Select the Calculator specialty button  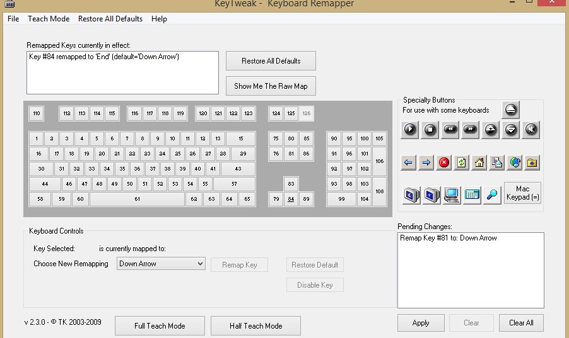coord(472,195)
